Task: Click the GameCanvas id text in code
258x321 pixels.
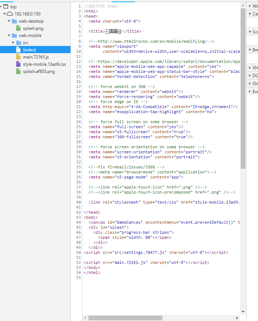Action: [x=129, y=222]
